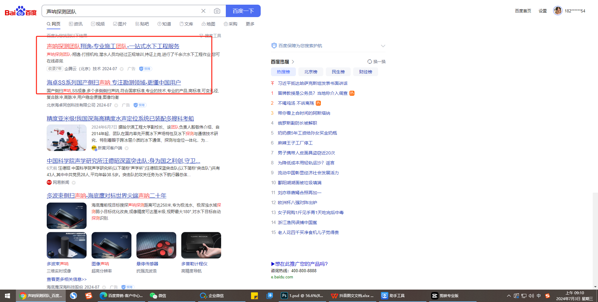
Task: Click into the search input field
Action: 121,11
